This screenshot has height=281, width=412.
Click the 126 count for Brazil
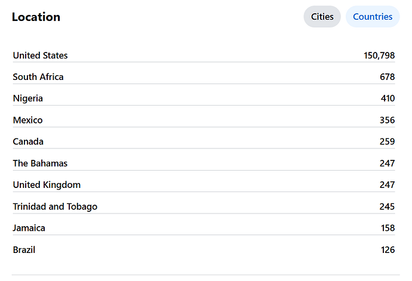tap(388, 249)
